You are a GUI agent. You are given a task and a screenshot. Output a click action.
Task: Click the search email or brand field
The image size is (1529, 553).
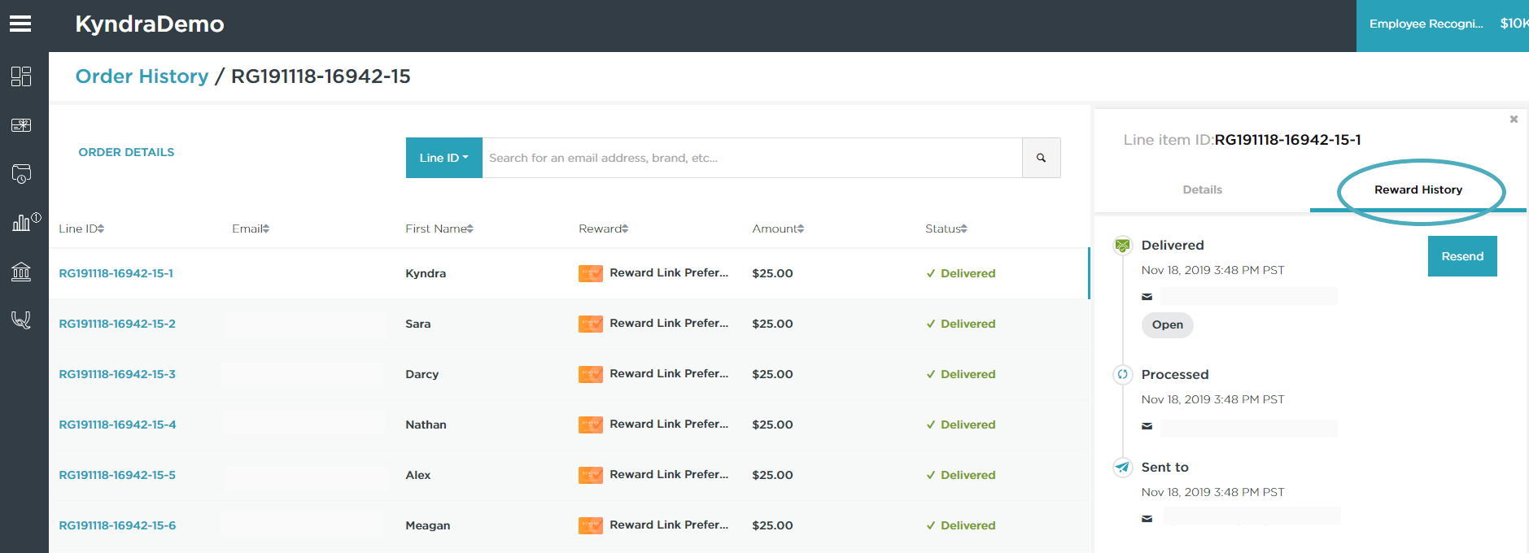(751, 158)
